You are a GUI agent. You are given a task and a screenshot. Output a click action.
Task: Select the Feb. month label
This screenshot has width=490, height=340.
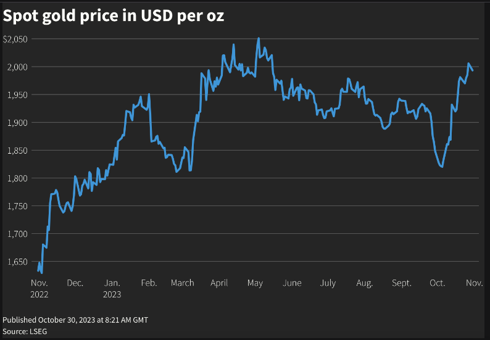coord(149,283)
